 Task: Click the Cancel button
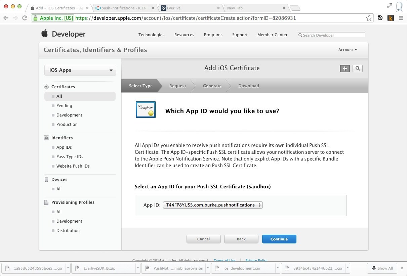pyautogui.click(x=203, y=239)
